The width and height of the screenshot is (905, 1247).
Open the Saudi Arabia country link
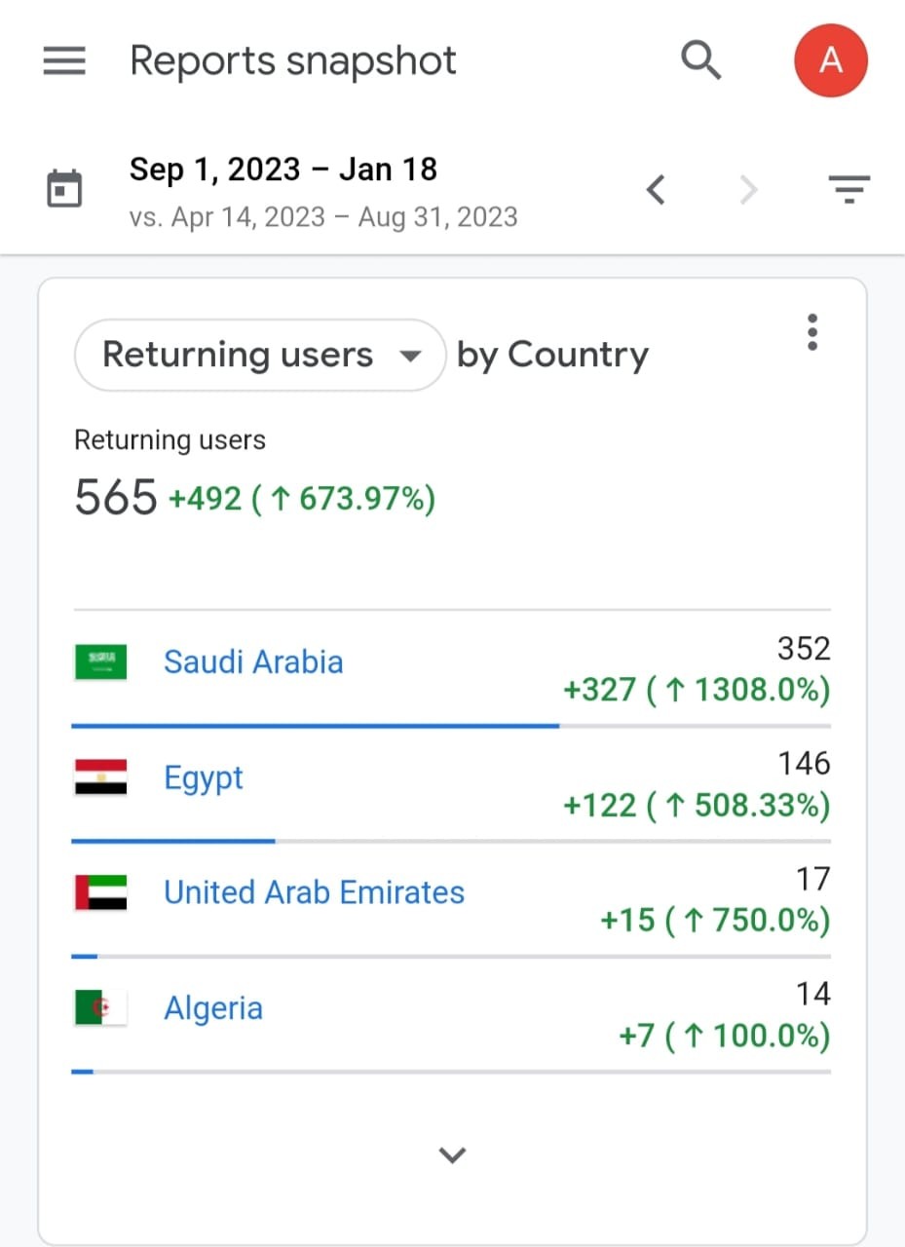[253, 662]
